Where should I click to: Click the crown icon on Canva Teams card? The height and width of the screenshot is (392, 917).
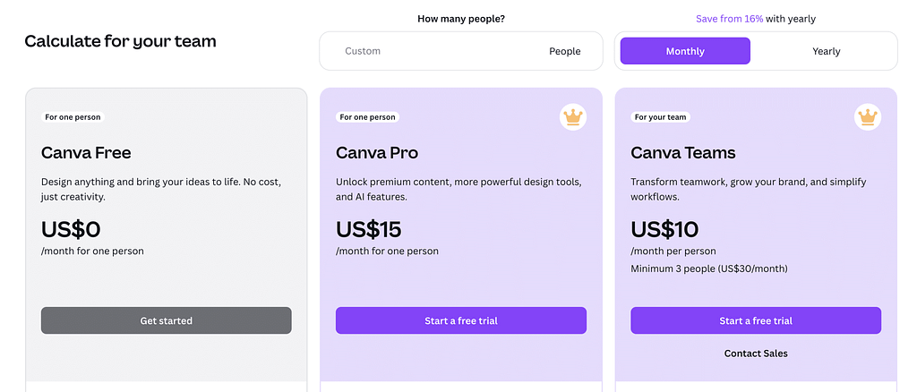(868, 117)
